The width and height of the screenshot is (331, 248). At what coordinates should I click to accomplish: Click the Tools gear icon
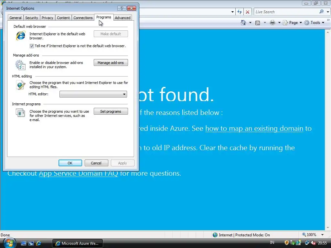pyautogui.click(x=307, y=23)
